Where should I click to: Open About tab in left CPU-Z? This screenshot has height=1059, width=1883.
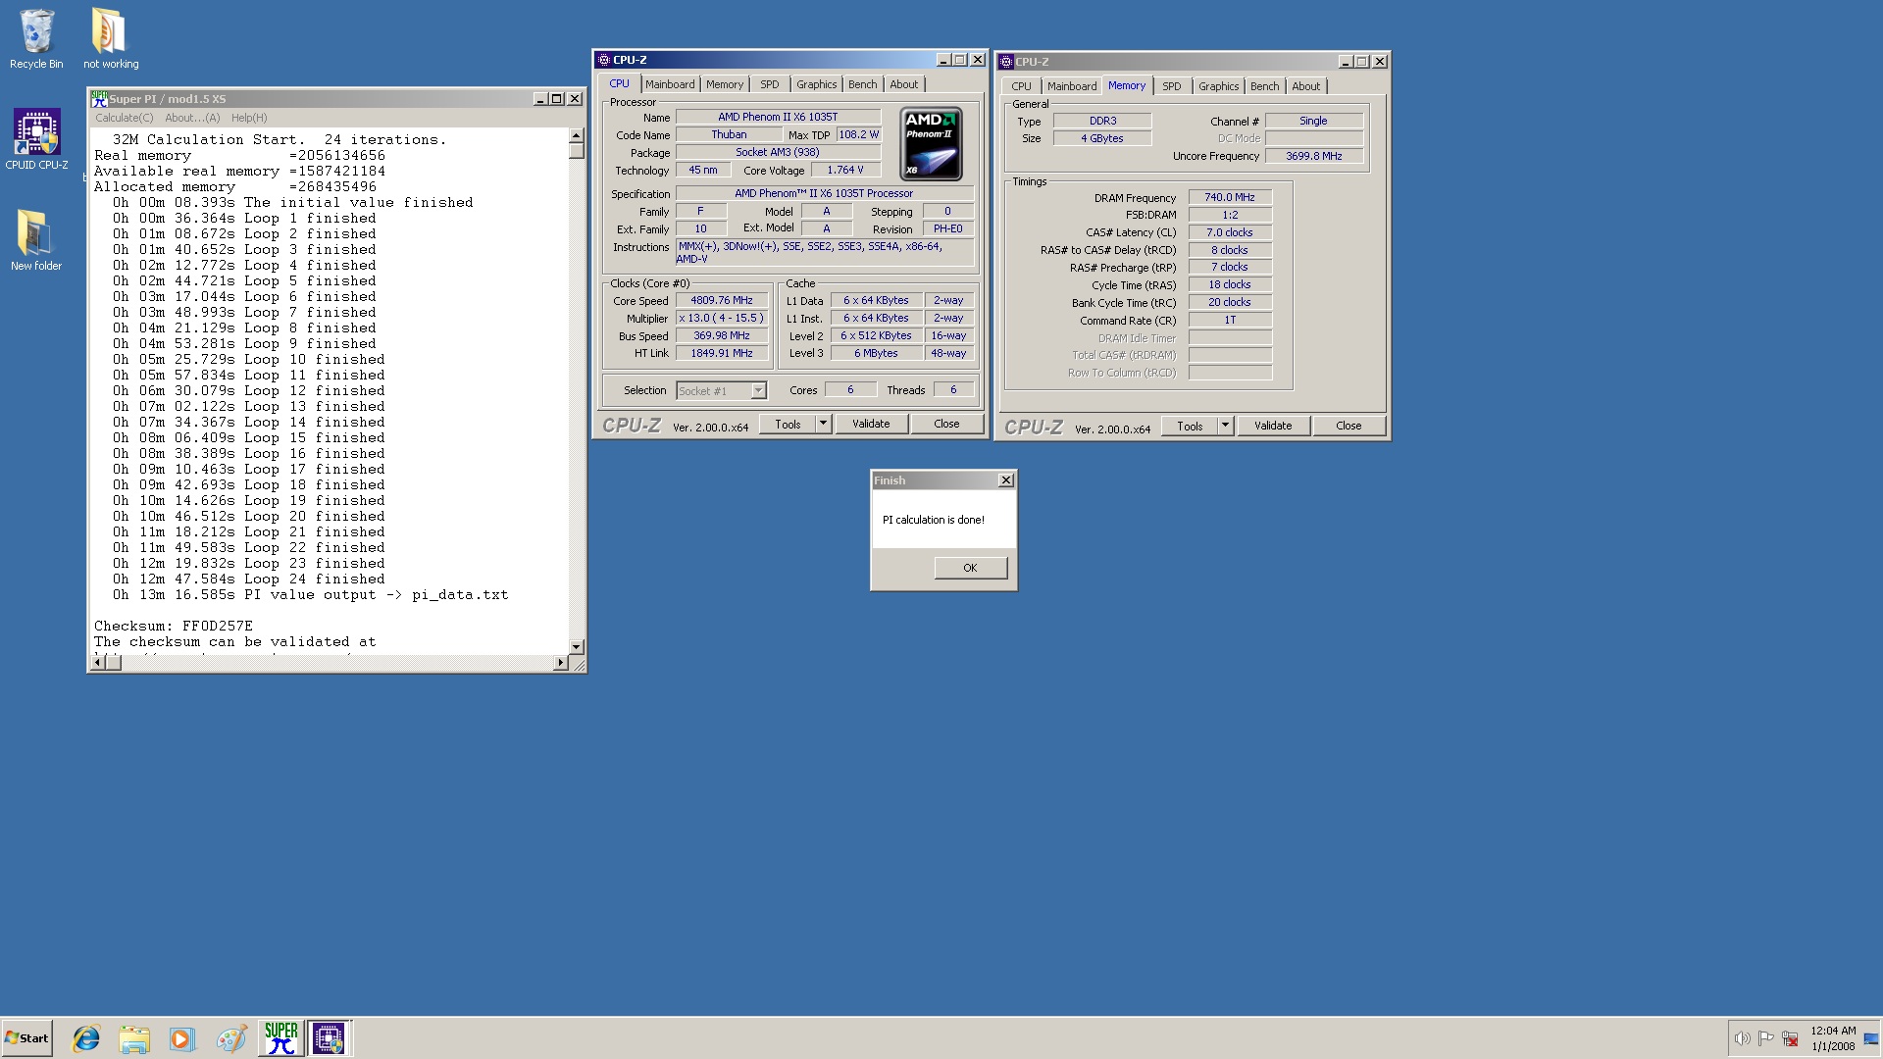tap(904, 84)
